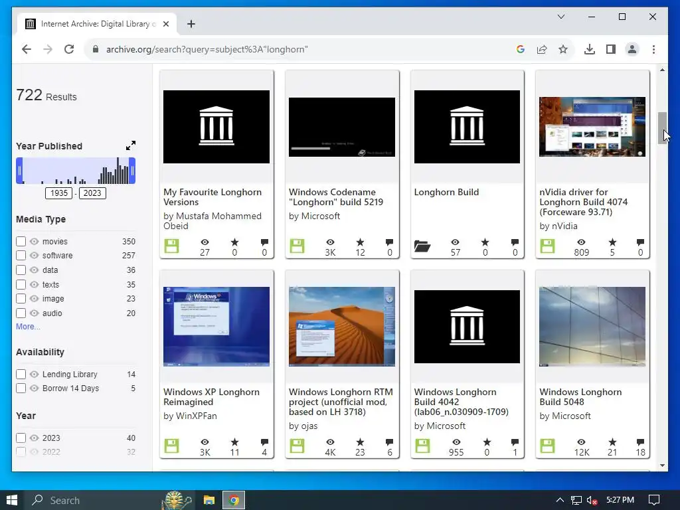Open Windows XP Longhorn Reimagined thumbnail

pos(216,326)
